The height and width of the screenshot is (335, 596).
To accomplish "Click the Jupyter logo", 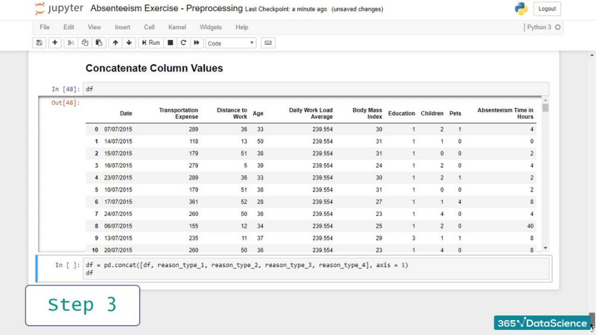I will click(x=59, y=8).
